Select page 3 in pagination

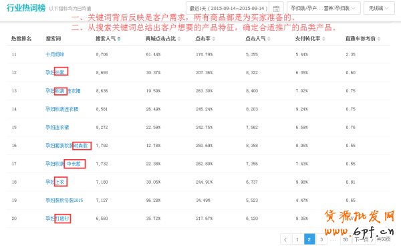(321, 239)
